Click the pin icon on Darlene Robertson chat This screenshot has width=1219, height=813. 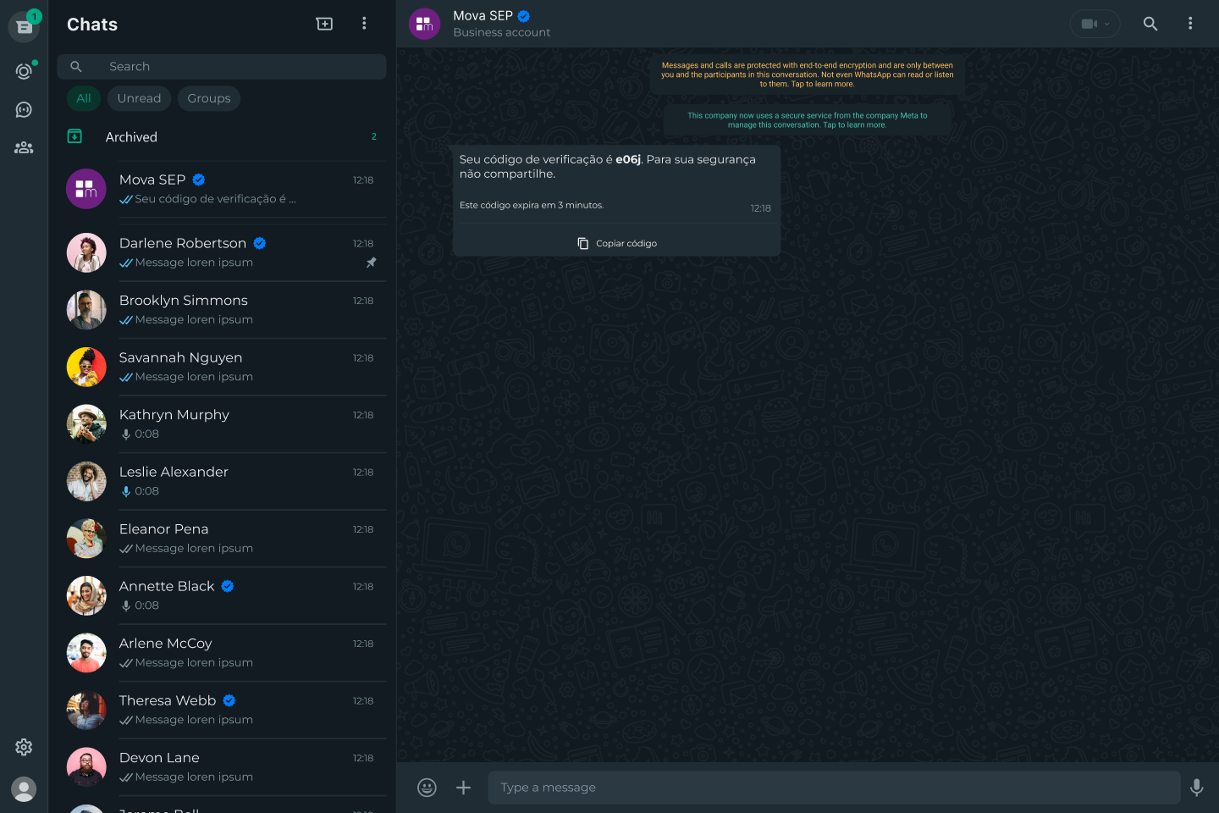coord(371,263)
